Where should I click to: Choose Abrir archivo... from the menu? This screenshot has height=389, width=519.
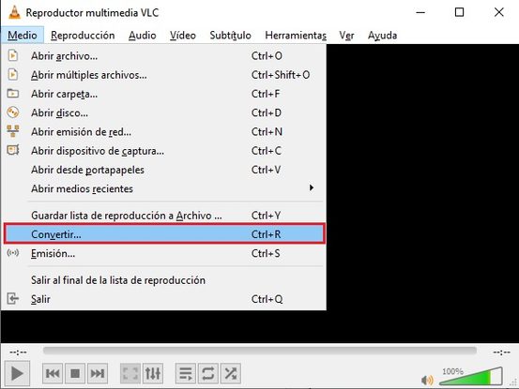pyautogui.click(x=163, y=56)
